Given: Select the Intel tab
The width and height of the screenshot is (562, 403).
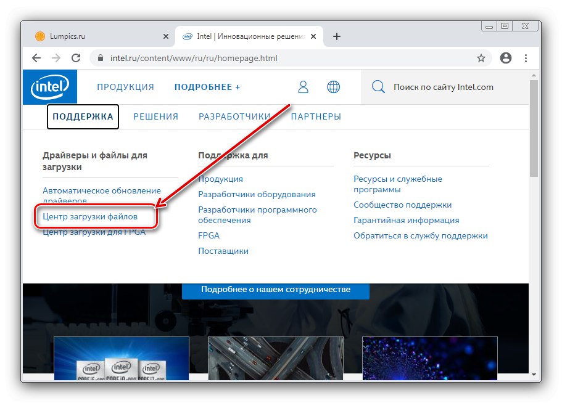Looking at the screenshot, I should 249,36.
